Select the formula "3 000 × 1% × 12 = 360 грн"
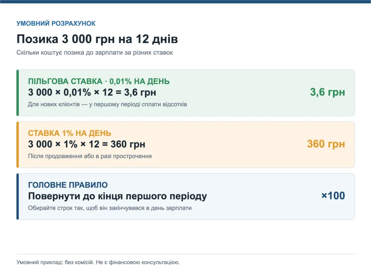The height and width of the screenshot is (278, 371). pyautogui.click(x=87, y=144)
